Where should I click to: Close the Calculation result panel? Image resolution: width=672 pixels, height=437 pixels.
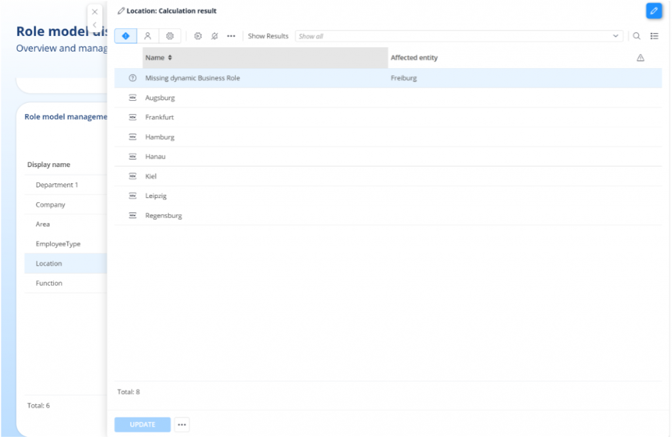tap(94, 12)
